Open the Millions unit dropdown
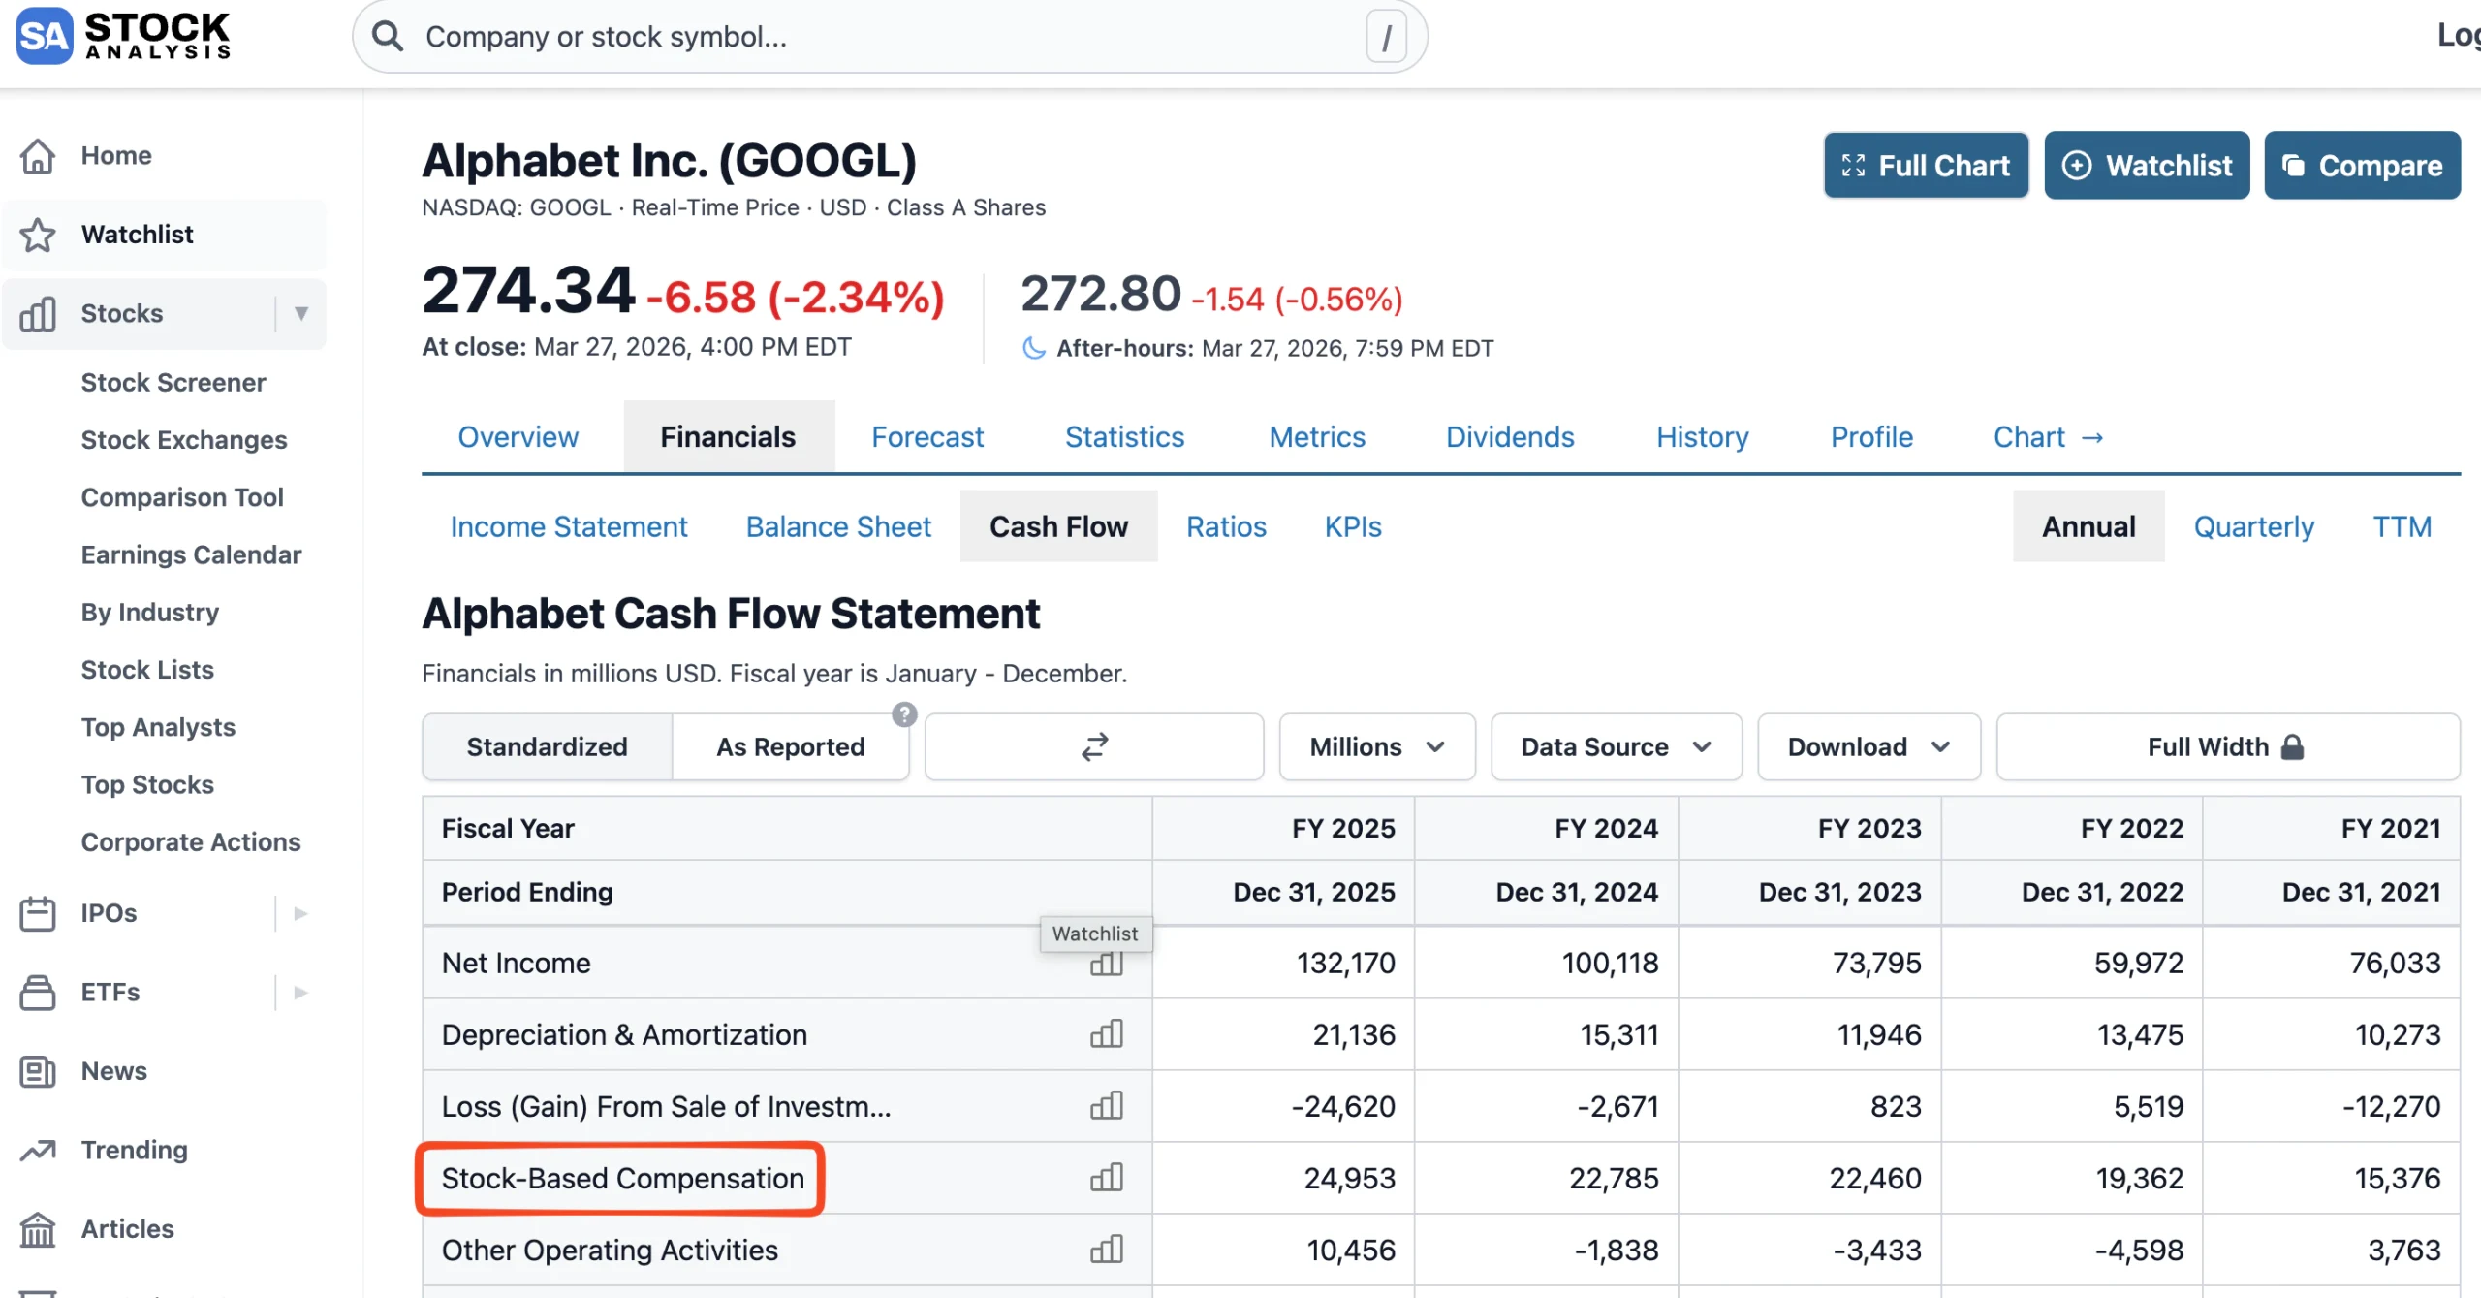Image resolution: width=2481 pixels, height=1298 pixels. pyautogui.click(x=1375, y=746)
